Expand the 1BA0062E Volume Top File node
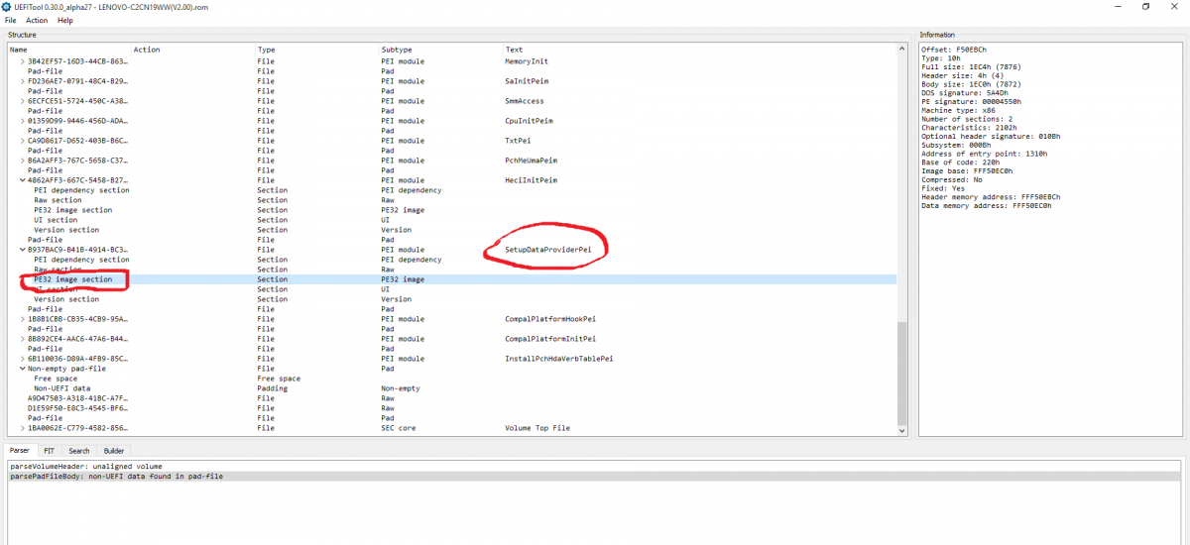This screenshot has width=1190, height=545. [x=23, y=428]
